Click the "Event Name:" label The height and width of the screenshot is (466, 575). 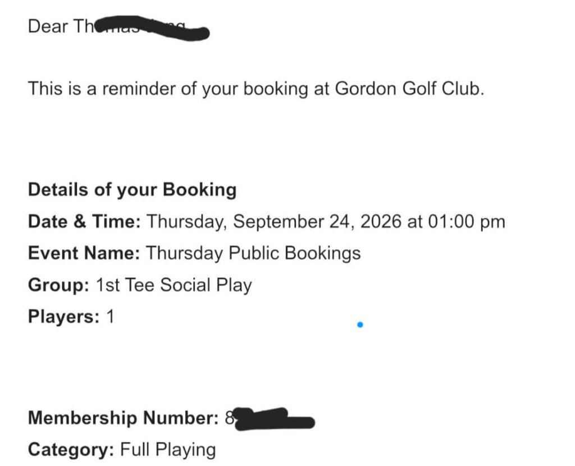(x=84, y=253)
